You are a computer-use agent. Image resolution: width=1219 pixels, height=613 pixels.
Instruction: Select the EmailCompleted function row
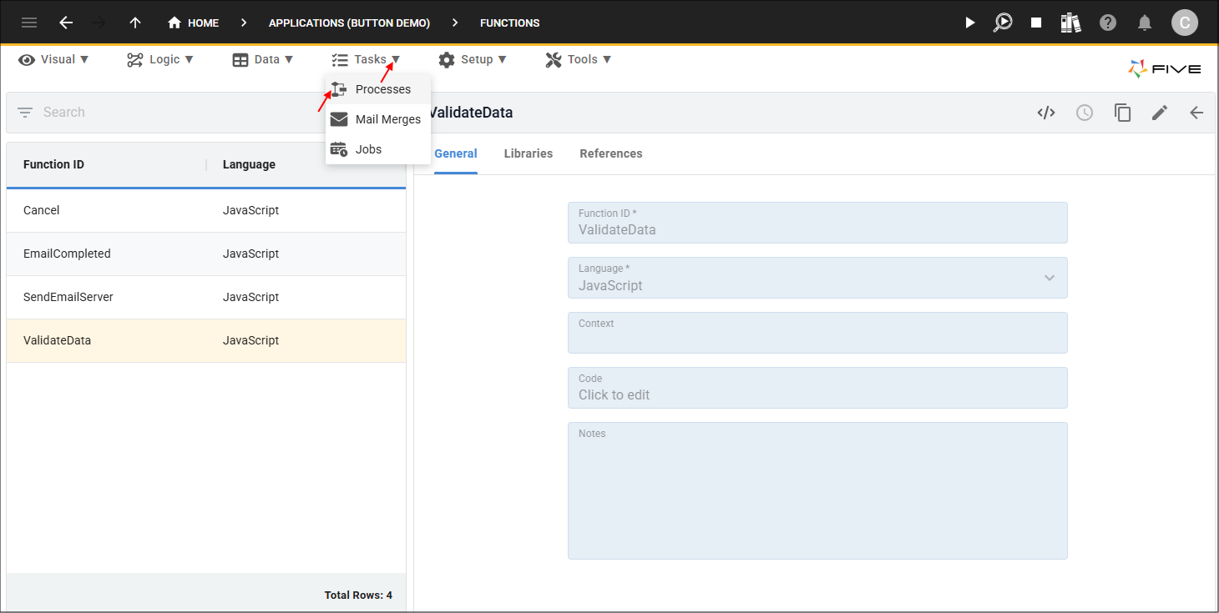(206, 254)
